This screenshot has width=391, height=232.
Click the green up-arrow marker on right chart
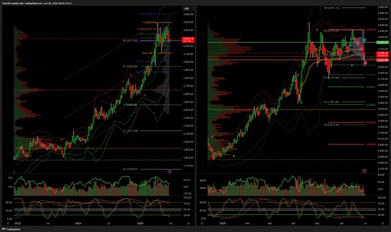365,39
